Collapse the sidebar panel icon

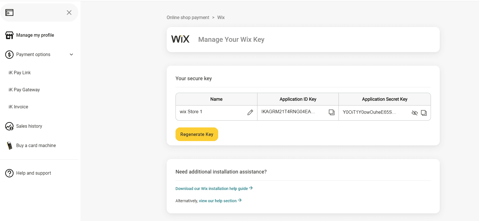pos(9,13)
